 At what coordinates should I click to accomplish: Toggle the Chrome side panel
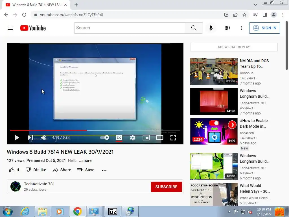[265, 15]
